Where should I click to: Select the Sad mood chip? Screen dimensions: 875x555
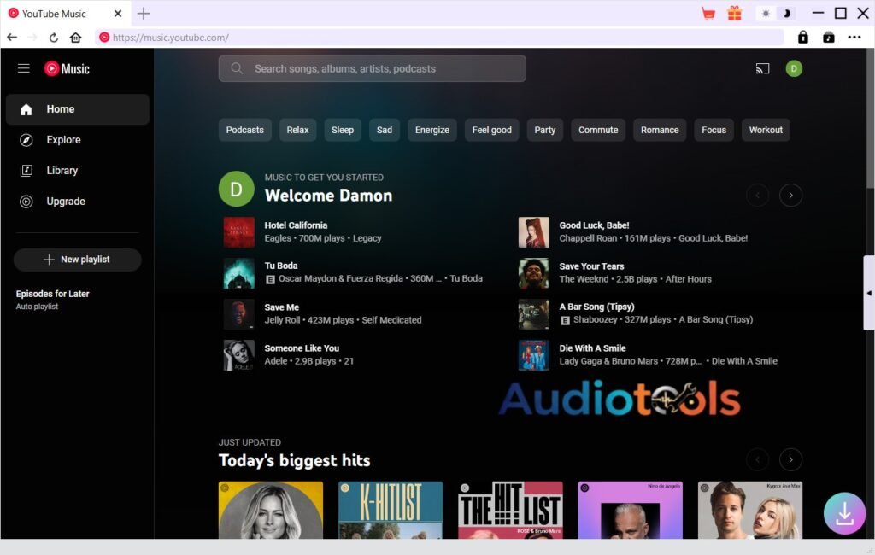coord(385,130)
